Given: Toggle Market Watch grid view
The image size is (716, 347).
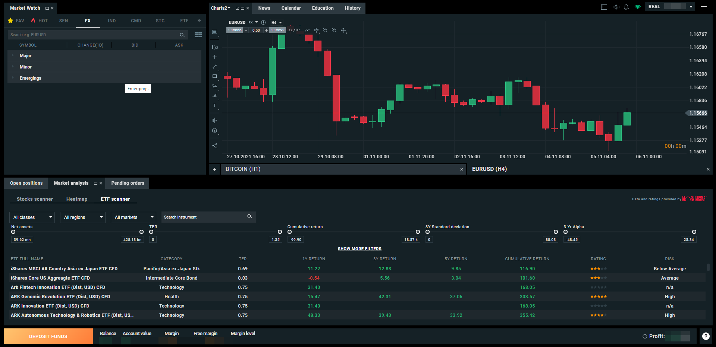Looking at the screenshot, I should tap(198, 35).
